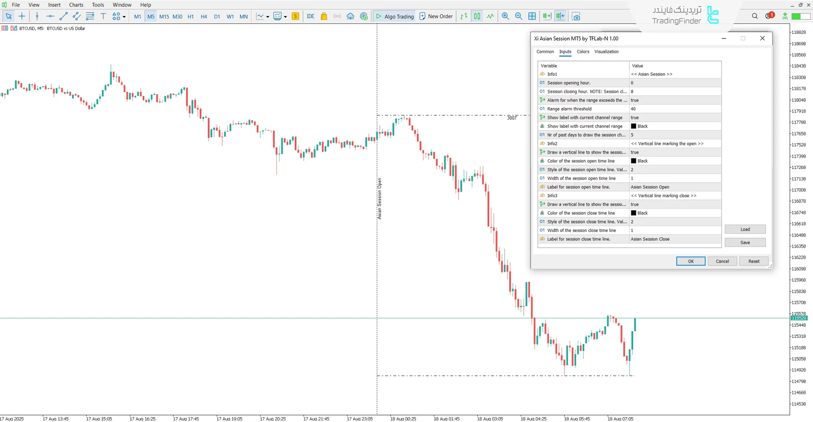
Task: Select the crosshair cursor tool
Action: [x=22, y=17]
